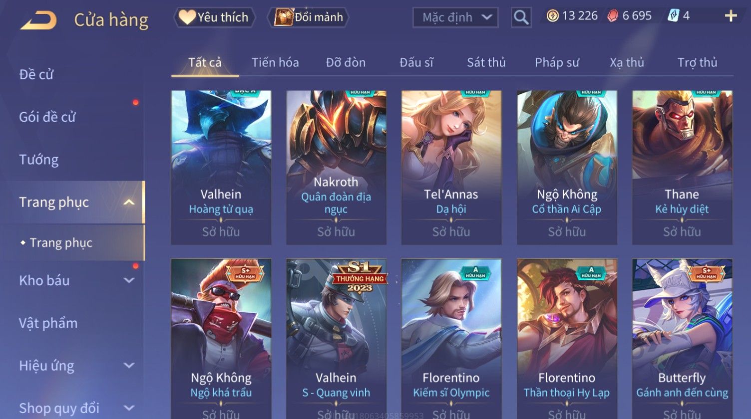
Task: Select the Butterfly Gánh anh đến cùng skin
Action: [682, 338]
